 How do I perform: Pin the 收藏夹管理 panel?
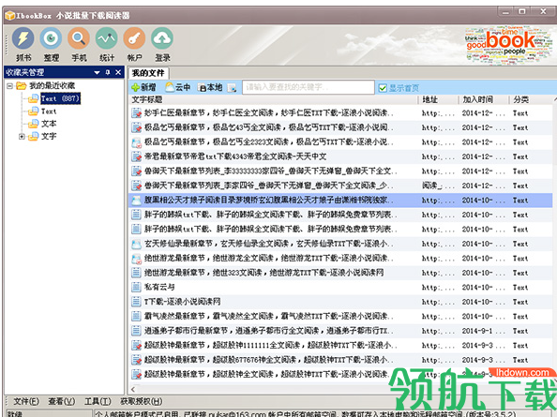pos(108,72)
